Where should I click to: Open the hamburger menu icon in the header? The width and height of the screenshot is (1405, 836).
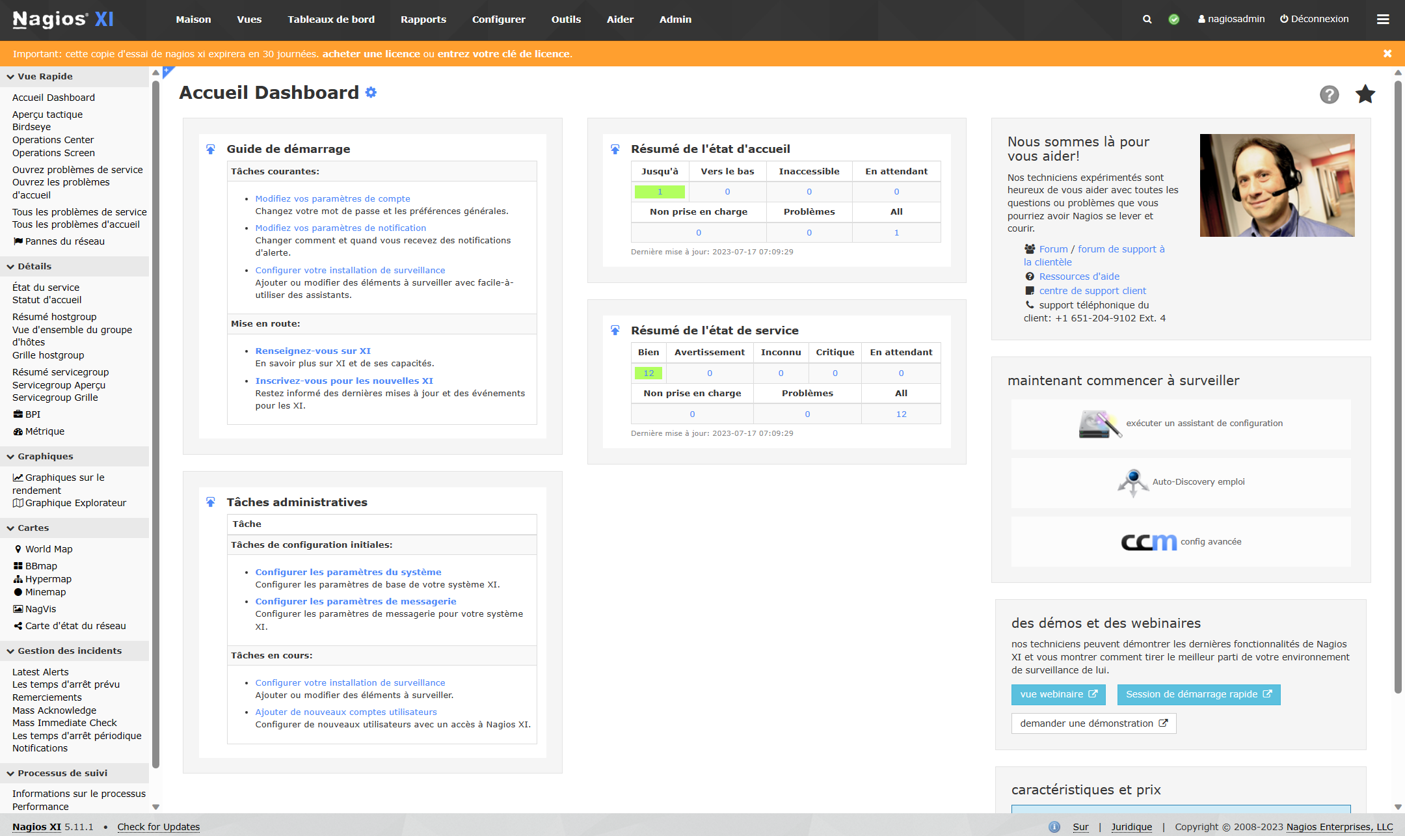coord(1383,20)
